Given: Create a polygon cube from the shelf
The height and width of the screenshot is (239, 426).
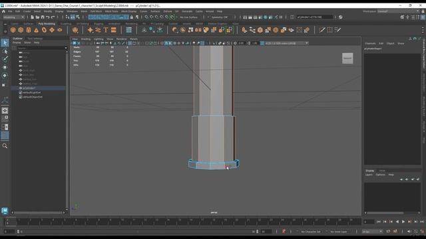Looking at the screenshot, I should (x=21, y=30).
